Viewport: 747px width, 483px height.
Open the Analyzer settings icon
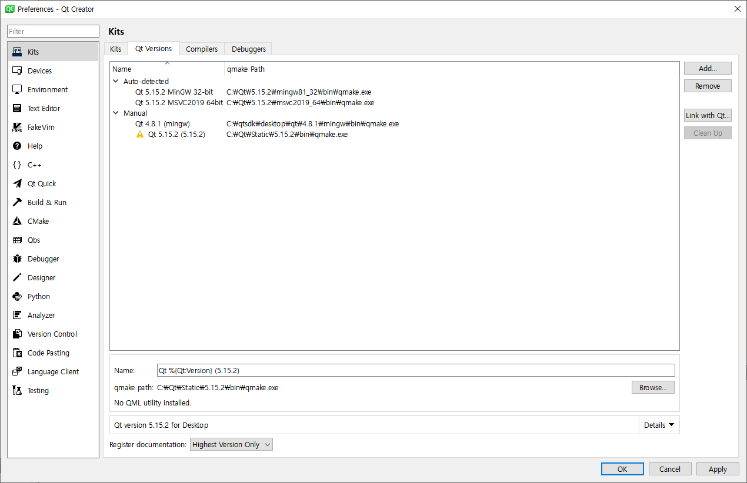coord(17,315)
